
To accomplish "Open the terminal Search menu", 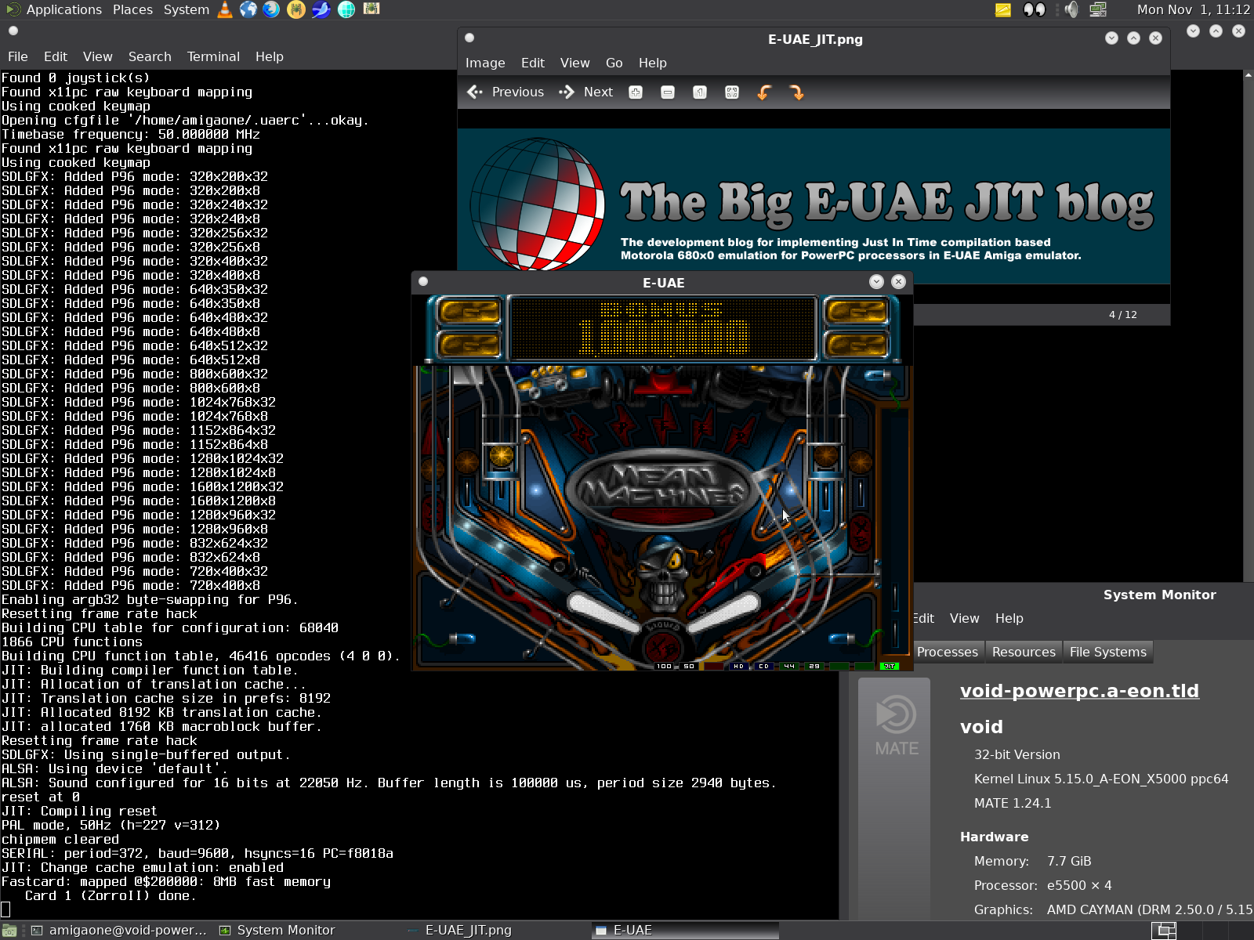I will (x=150, y=56).
